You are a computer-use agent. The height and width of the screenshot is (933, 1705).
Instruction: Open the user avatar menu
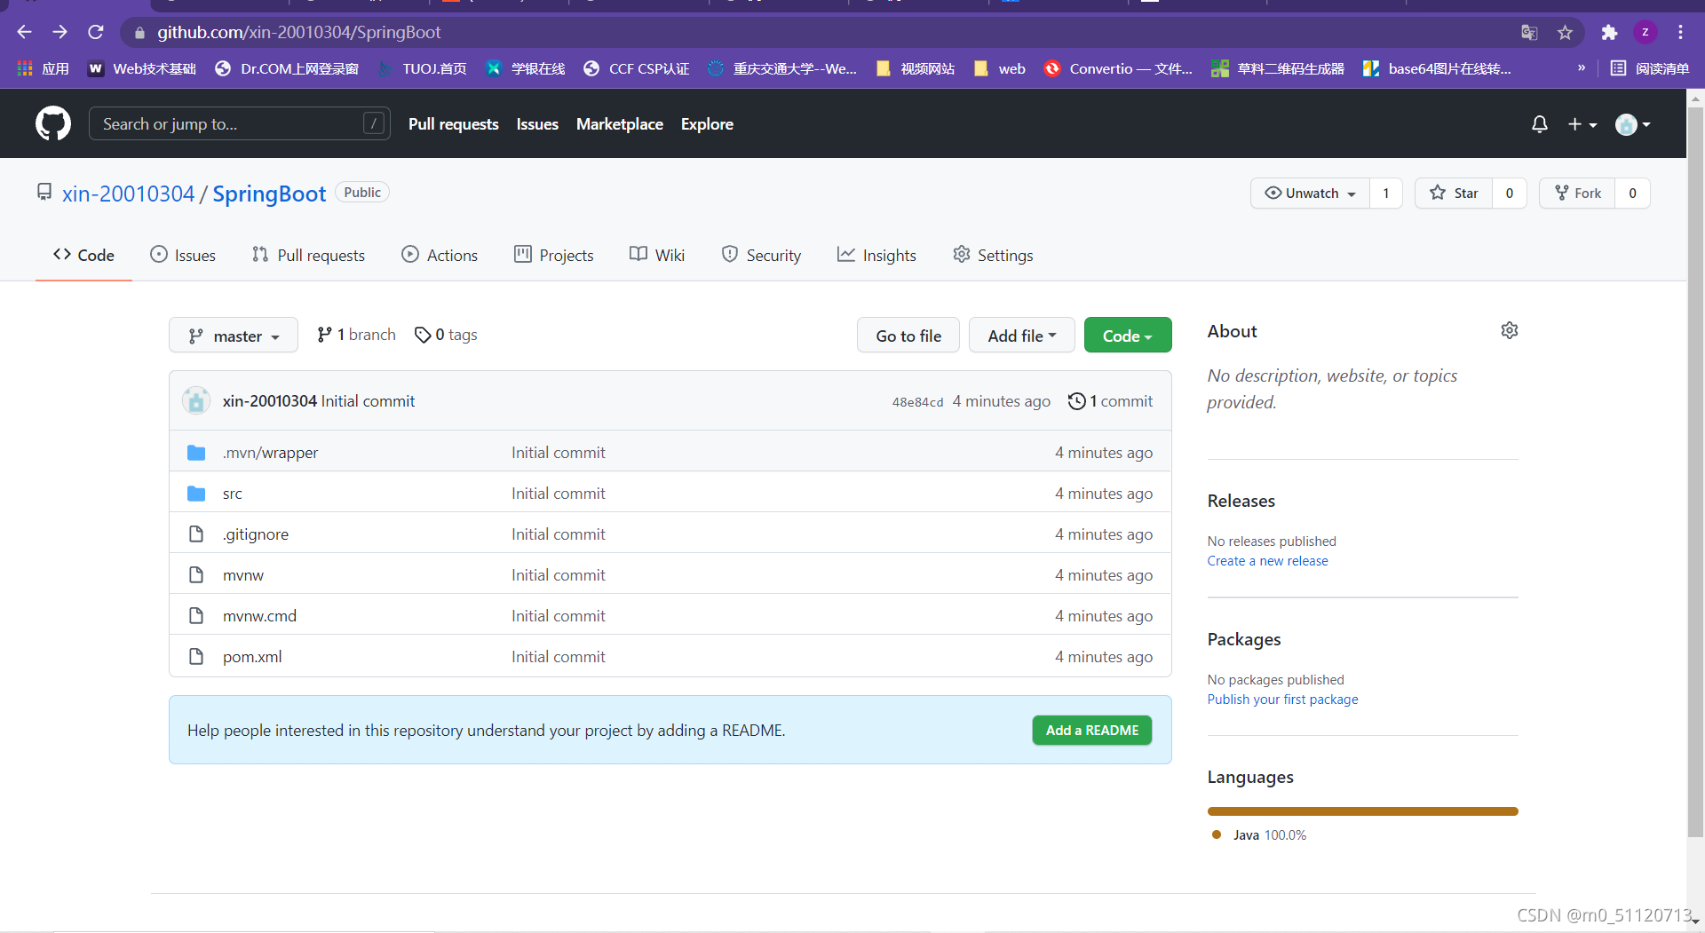tap(1633, 124)
